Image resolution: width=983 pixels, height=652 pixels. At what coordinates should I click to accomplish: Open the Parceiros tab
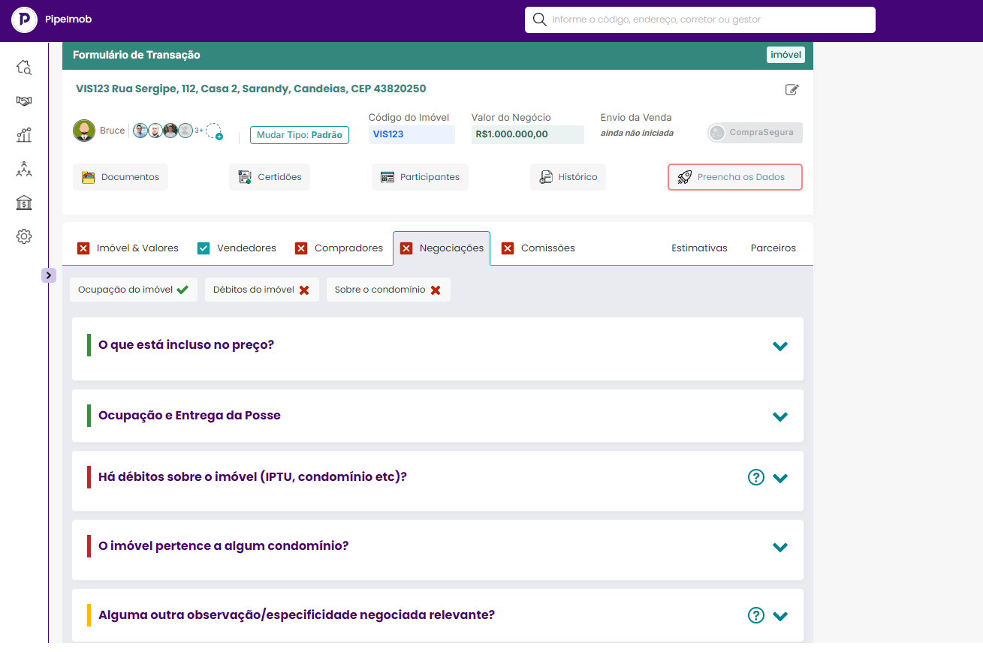pos(773,248)
